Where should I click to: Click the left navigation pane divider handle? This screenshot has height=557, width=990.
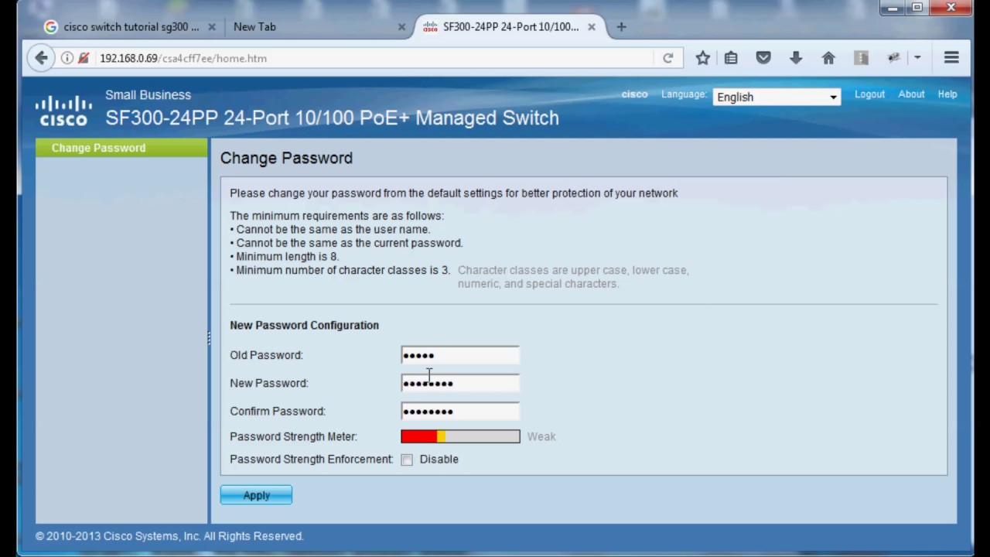[x=208, y=338]
